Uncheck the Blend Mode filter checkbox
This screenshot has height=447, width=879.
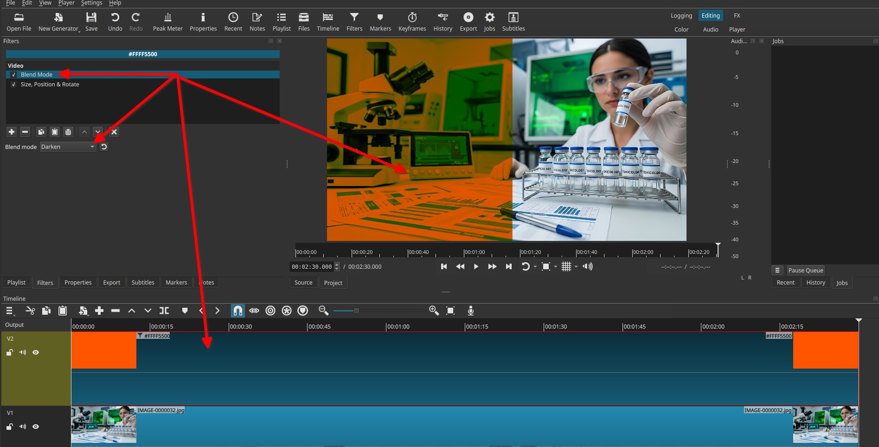tap(14, 75)
